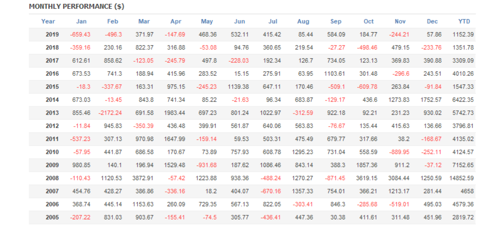
Task: Click the Oct column header
Action: tap(369, 21)
